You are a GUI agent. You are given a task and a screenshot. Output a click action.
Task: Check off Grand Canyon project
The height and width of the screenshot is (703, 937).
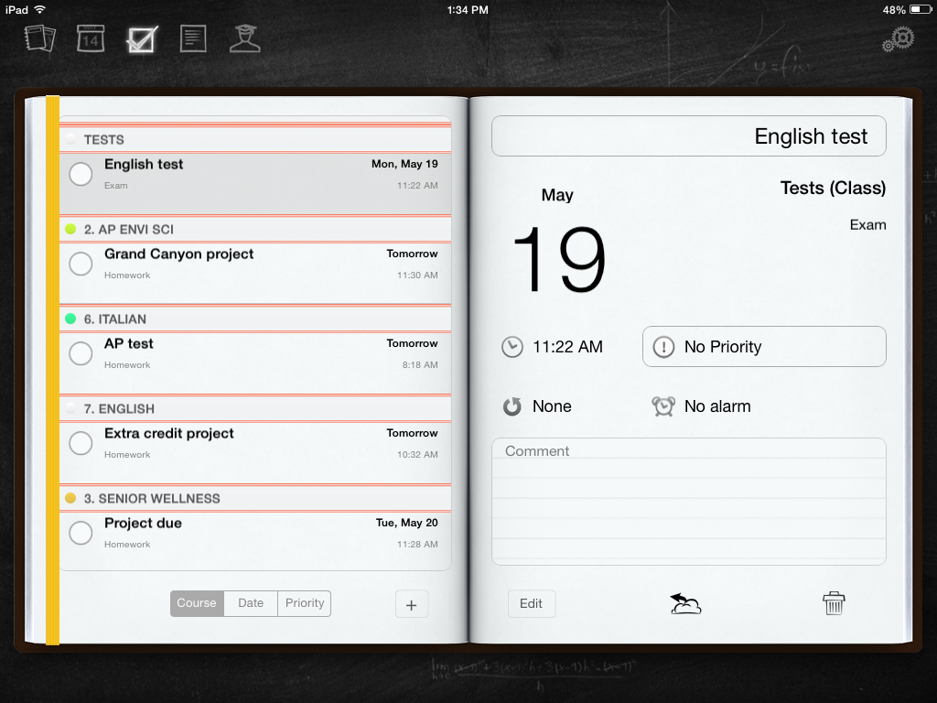pos(81,264)
